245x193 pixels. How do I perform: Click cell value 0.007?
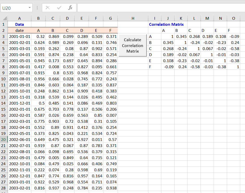point(110,115)
